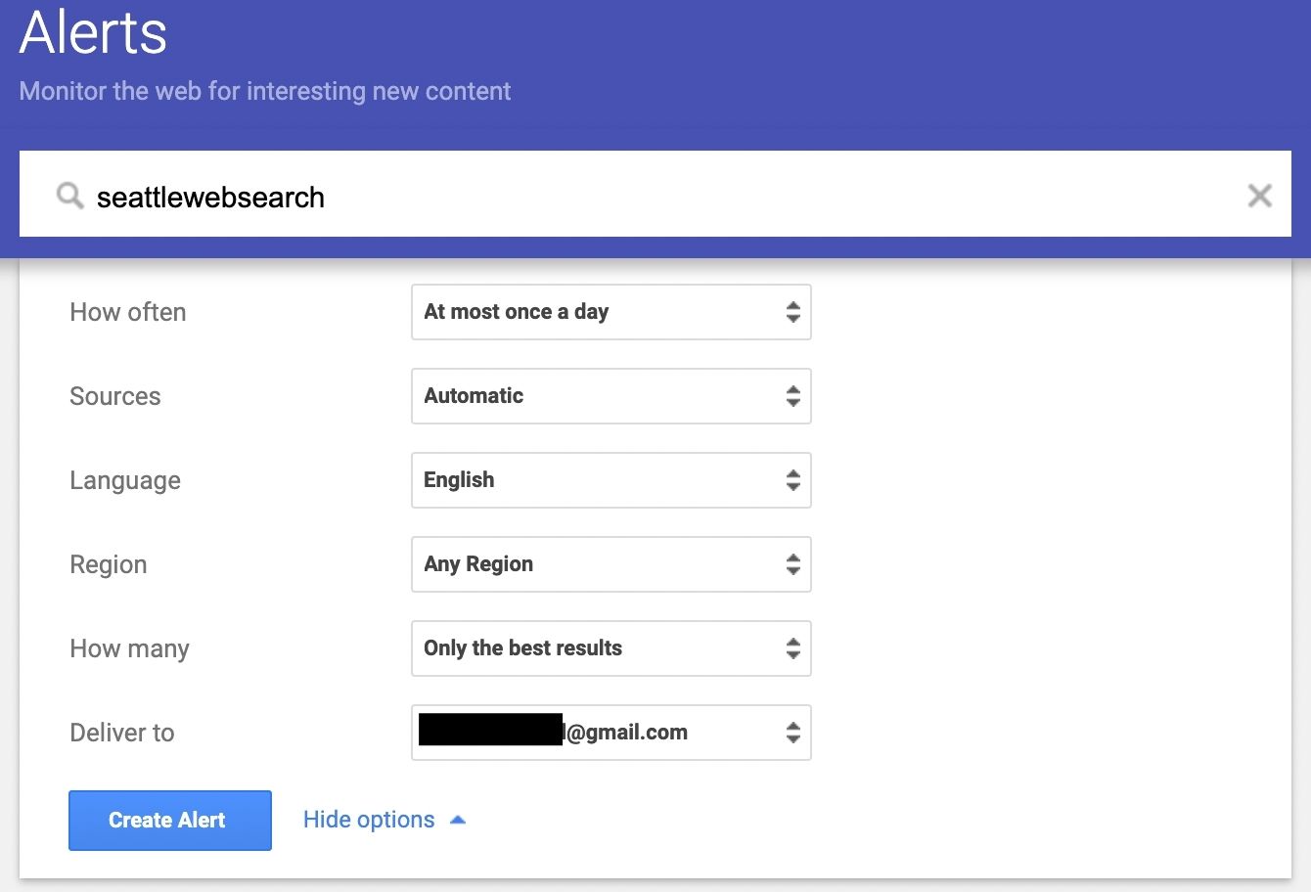The image size is (1311, 892).
Task: Click the X to clear the search query
Action: pos(1260,196)
